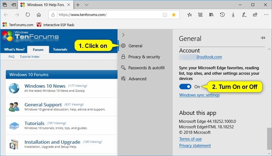Click the forward navigation arrow
Image resolution: width=272 pixels, height=156 pixels.
[17, 15]
